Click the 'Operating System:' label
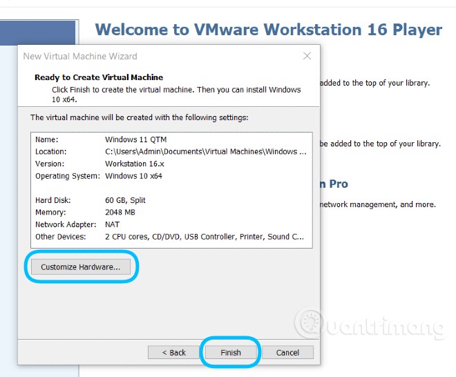This screenshot has width=456, height=377. pyautogui.click(x=68, y=176)
